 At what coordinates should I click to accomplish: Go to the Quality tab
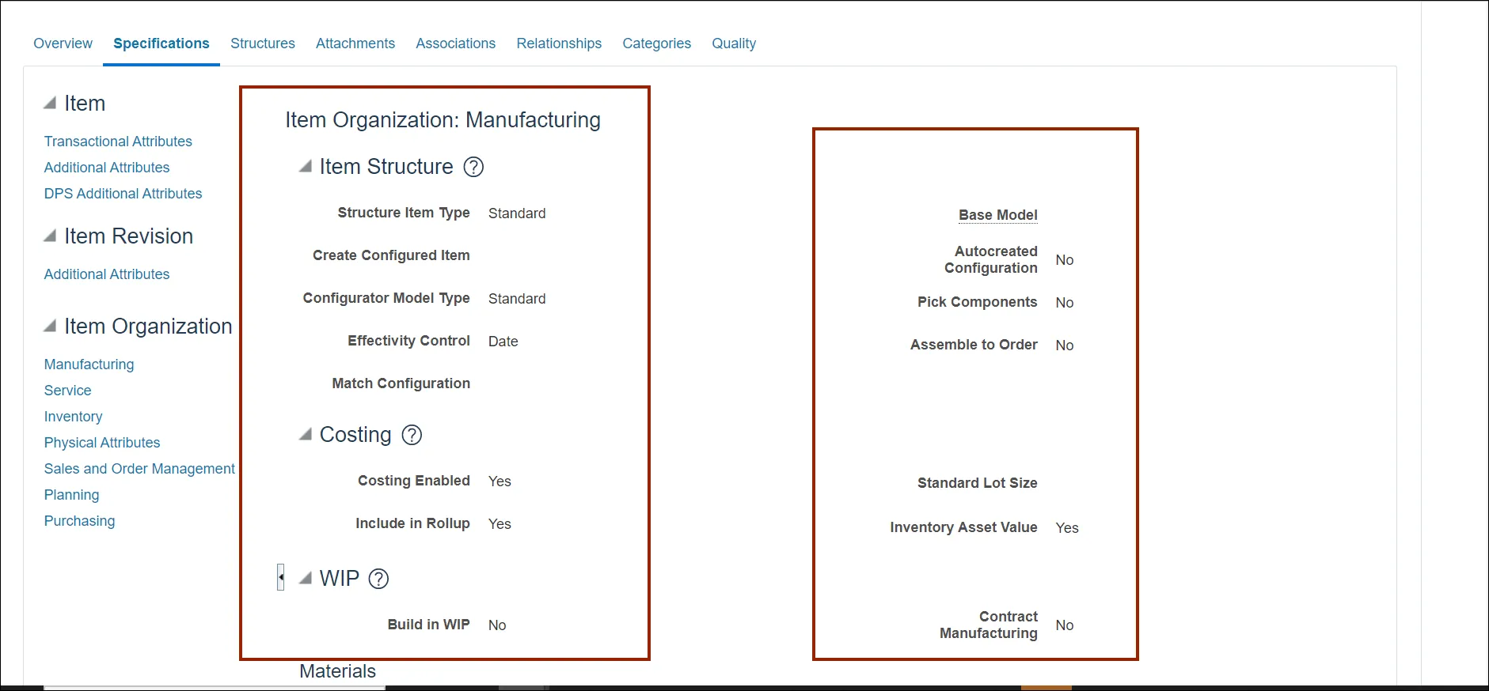coord(733,43)
